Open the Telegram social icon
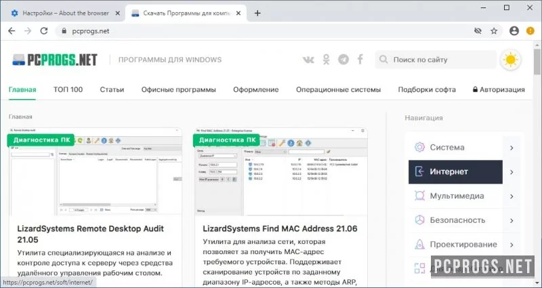The image size is (542, 288). tap(343, 60)
